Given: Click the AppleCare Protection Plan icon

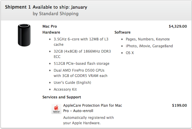Looking at the screenshot, I should pyautogui.click(x=56, y=109).
